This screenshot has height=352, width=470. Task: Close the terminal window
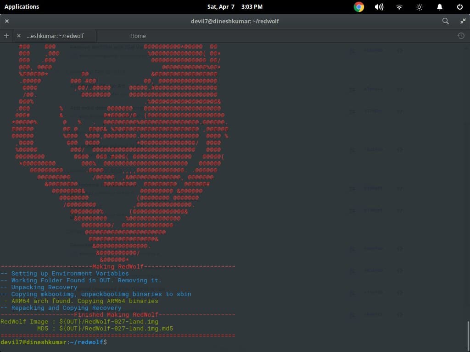[x=7, y=21]
